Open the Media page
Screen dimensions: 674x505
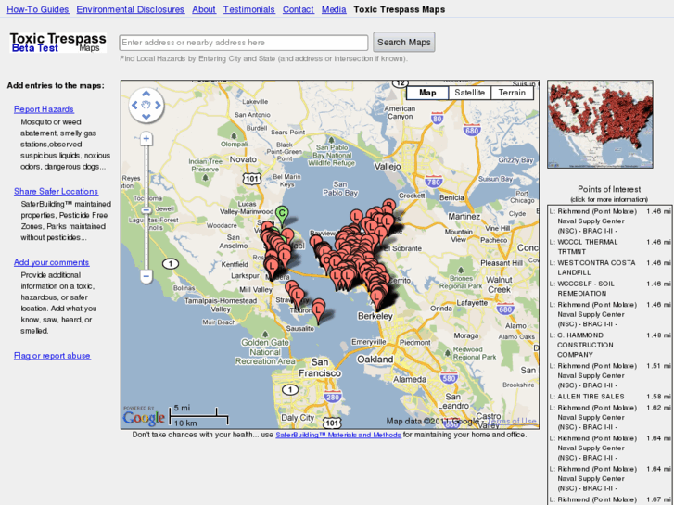click(x=334, y=9)
